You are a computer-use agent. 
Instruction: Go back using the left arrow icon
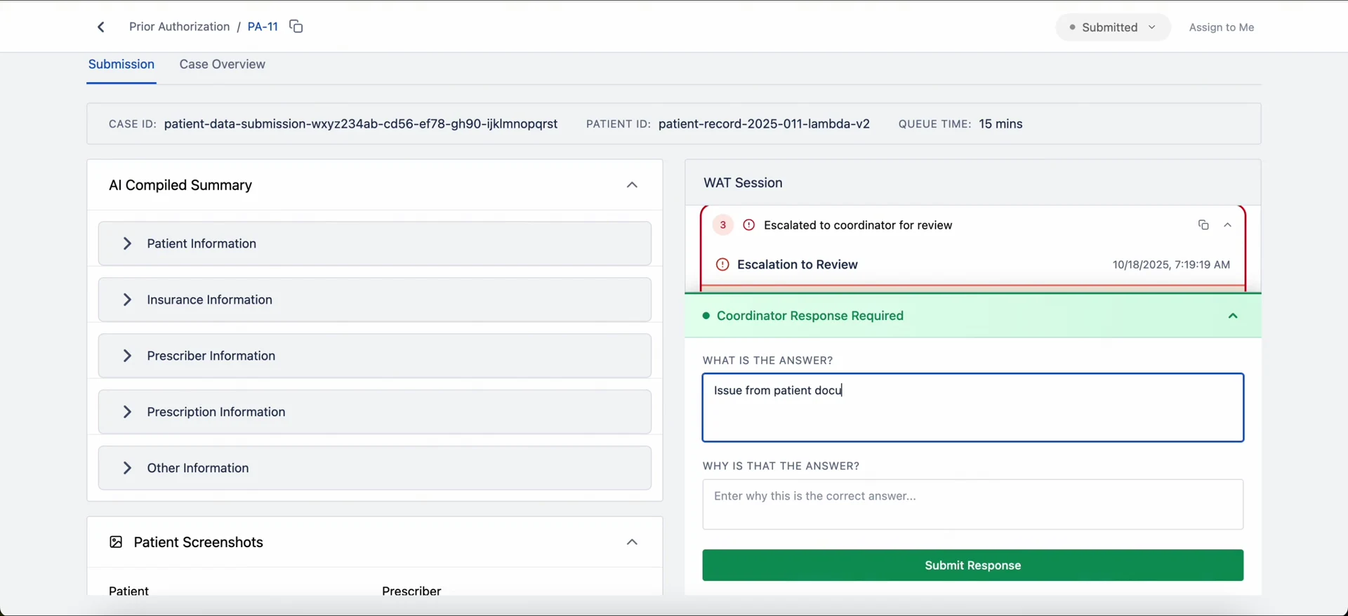(101, 27)
